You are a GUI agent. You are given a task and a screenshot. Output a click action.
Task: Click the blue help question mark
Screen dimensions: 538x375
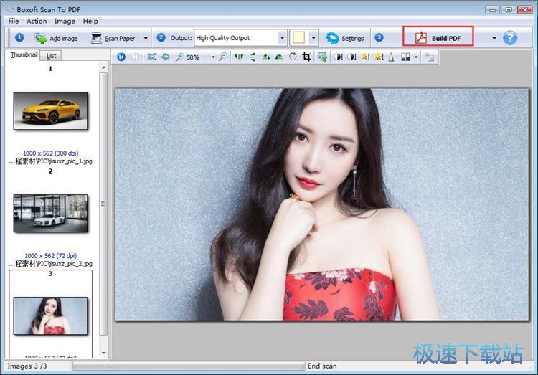point(510,38)
